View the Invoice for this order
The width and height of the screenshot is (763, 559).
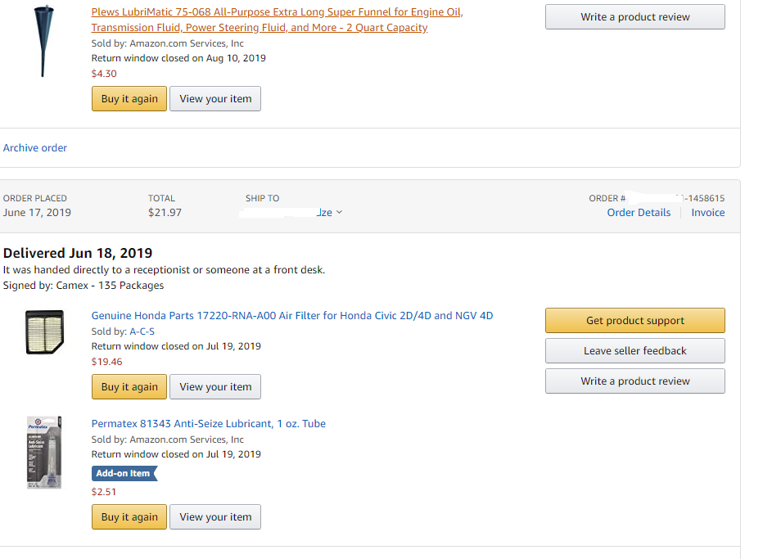[707, 213]
